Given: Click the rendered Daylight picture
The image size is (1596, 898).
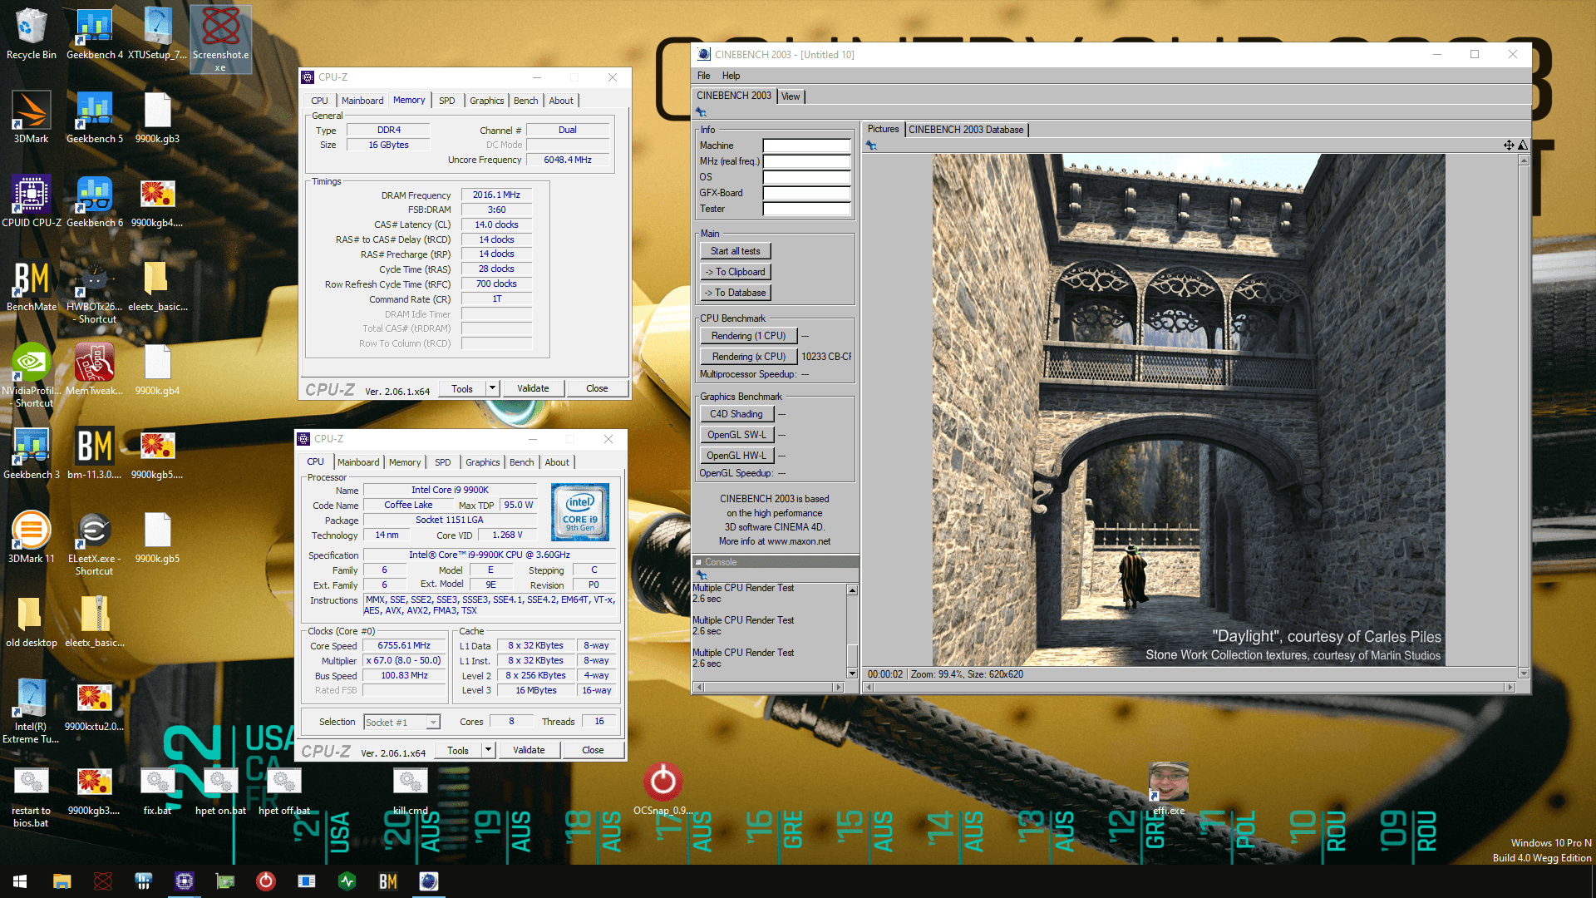Looking at the screenshot, I should 1189,410.
